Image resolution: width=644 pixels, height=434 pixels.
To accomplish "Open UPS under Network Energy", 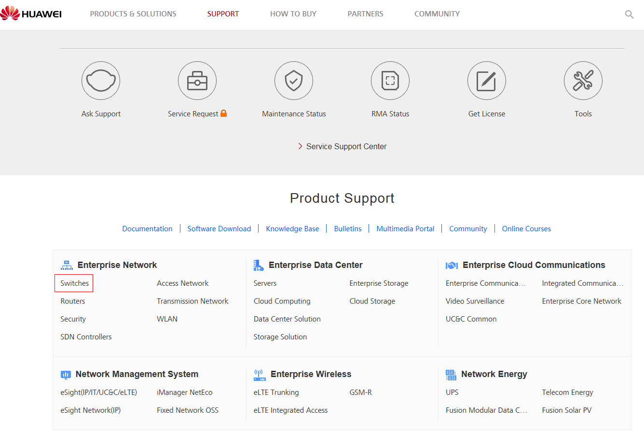I will tap(452, 392).
